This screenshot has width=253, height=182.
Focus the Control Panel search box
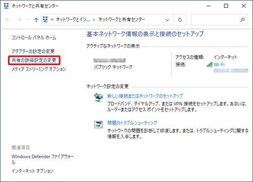click(219, 20)
